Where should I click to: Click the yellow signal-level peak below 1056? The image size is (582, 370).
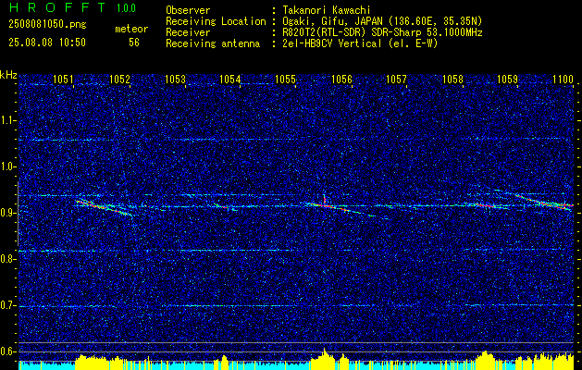click(325, 359)
